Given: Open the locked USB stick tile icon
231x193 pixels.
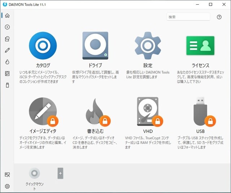Looking at the screenshot, I should tap(204, 112).
